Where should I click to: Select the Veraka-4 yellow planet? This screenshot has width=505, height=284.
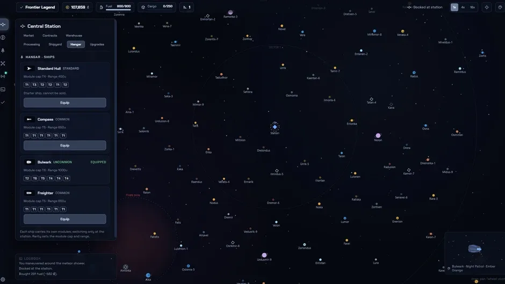(x=402, y=31)
